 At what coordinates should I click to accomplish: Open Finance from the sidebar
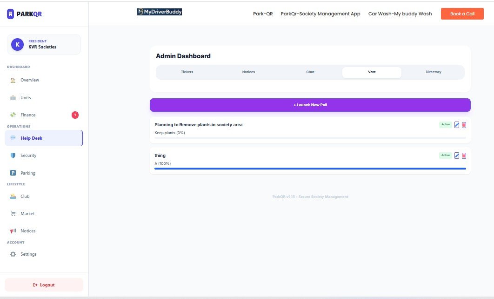click(28, 115)
